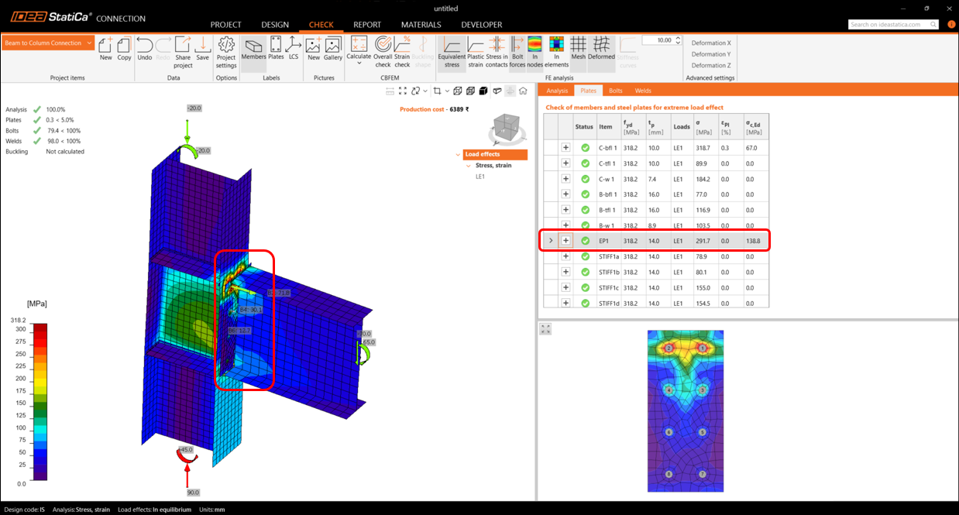Open Project settings
959x515 pixels.
[x=226, y=52]
